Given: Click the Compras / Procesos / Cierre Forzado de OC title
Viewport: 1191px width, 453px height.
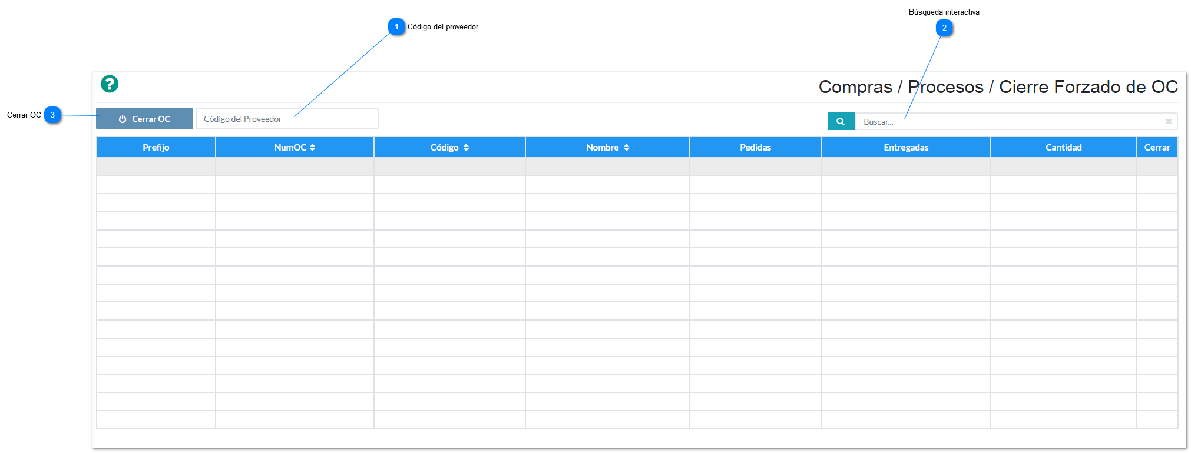Looking at the screenshot, I should click(x=998, y=87).
